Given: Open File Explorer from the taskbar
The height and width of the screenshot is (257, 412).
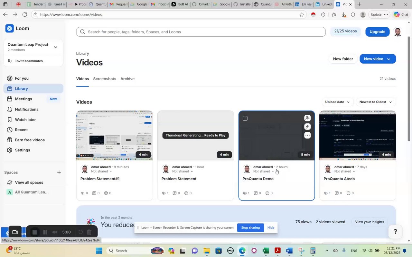Looking at the screenshot, I should [207, 251].
